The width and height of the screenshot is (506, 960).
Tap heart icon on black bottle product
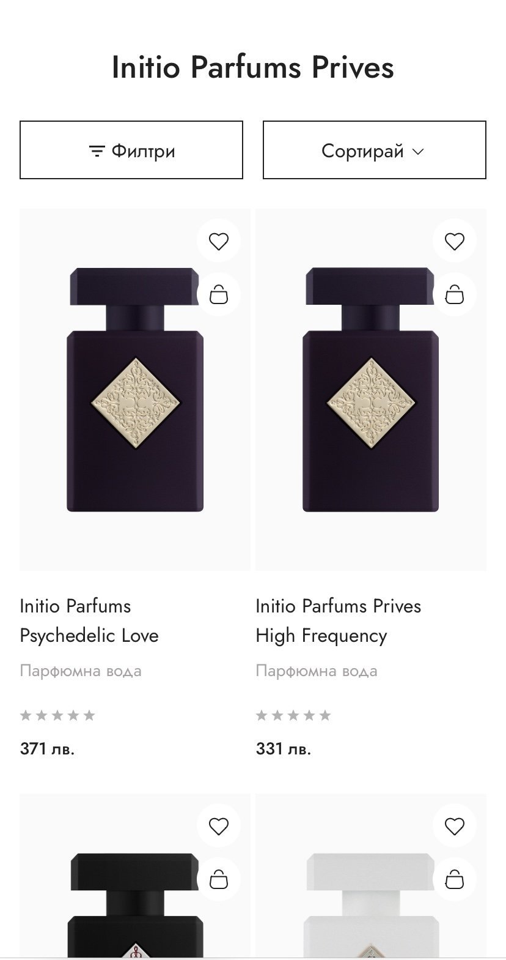(x=218, y=827)
